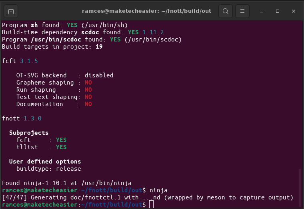
Task: Click the cursor block at the prompt
Action: pyautogui.click(x=152, y=205)
